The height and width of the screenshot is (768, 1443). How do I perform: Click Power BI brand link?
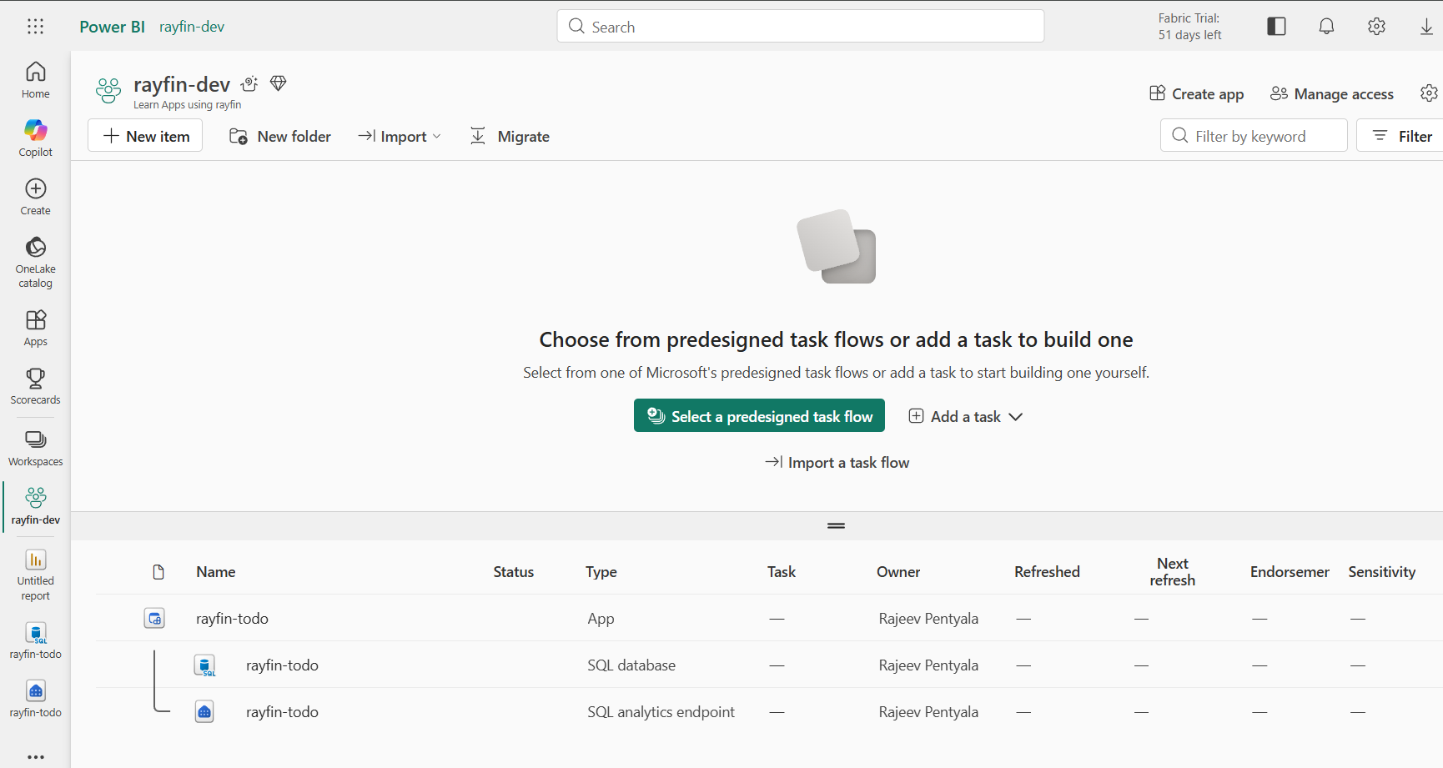tap(112, 27)
